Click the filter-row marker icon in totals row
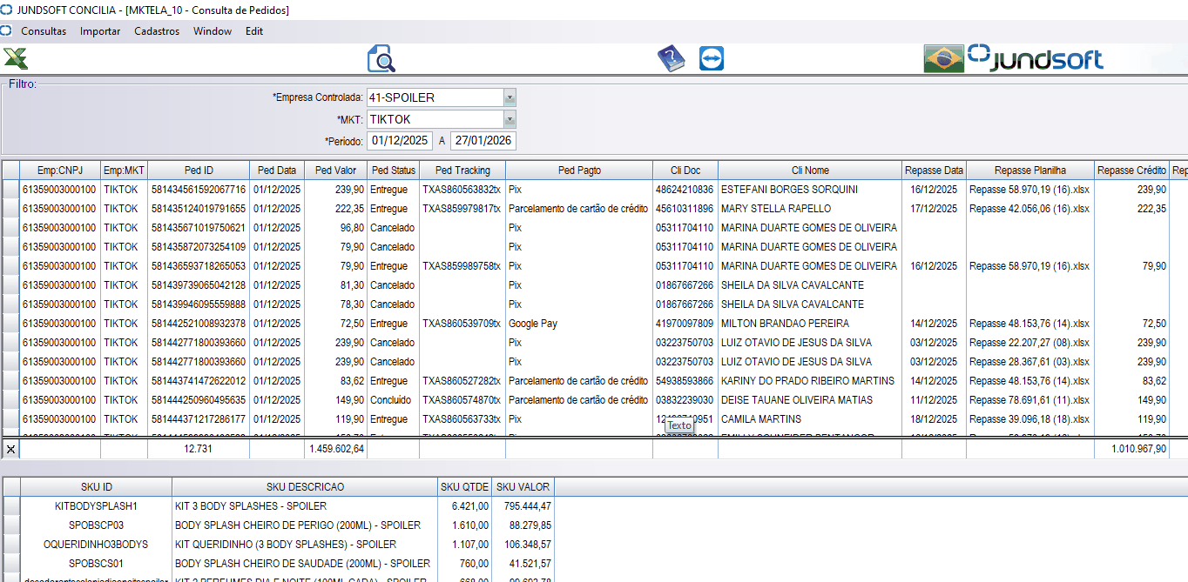1188x582 pixels. click(10, 449)
